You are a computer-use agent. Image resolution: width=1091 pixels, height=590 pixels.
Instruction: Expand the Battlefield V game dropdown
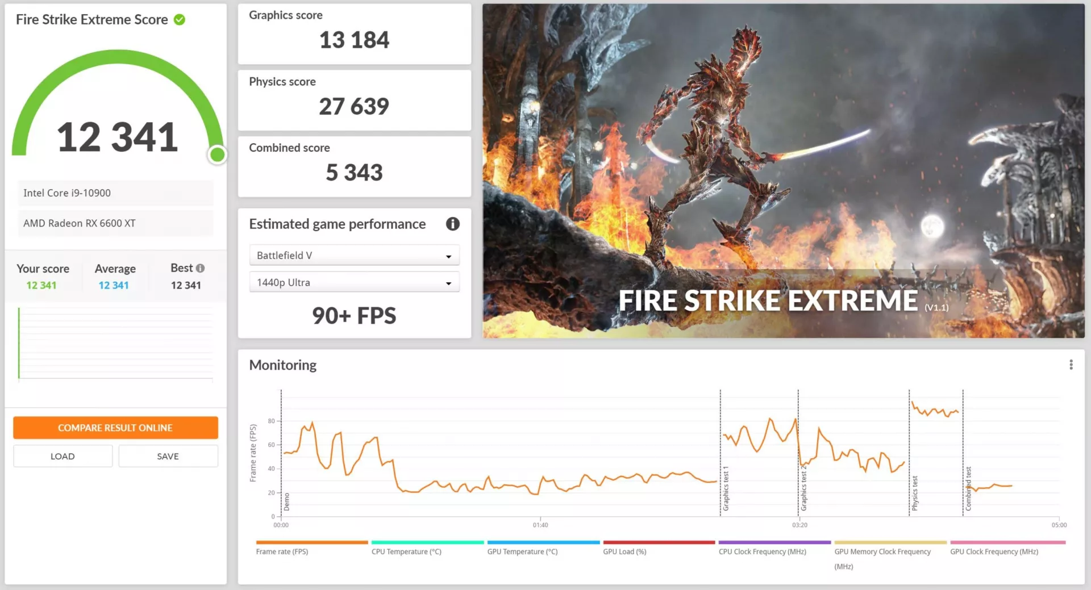[x=354, y=256]
